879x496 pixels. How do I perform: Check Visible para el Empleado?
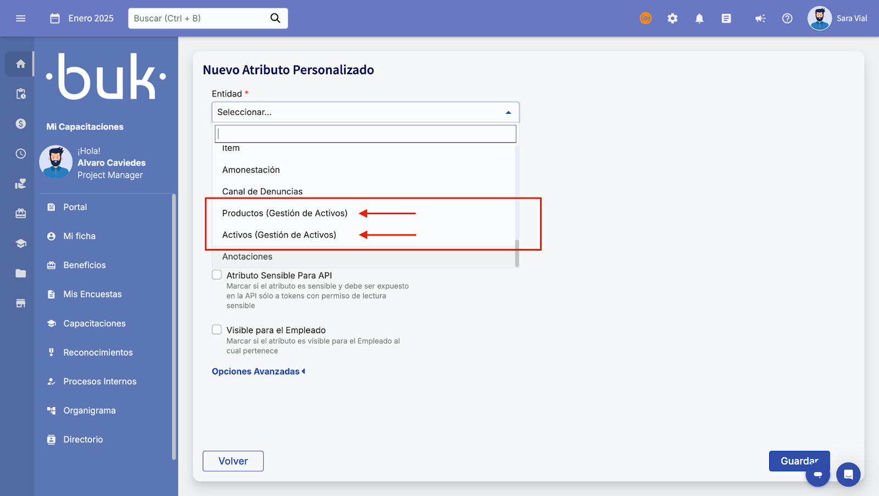tap(217, 330)
